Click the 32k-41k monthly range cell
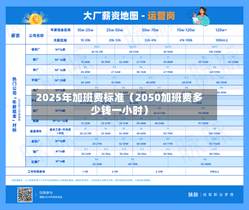The height and width of the screenshot is (210, 249). [x=150, y=40]
